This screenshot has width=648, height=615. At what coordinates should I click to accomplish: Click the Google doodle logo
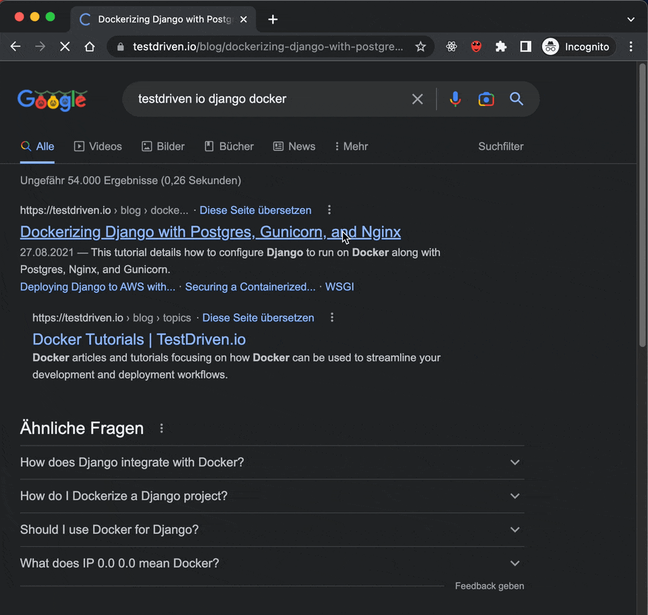(52, 100)
